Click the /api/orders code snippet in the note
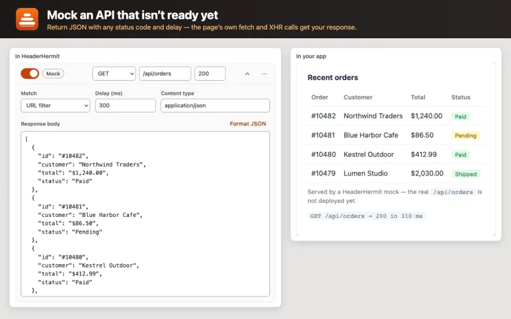The width and height of the screenshot is (511, 319). tap(453, 192)
